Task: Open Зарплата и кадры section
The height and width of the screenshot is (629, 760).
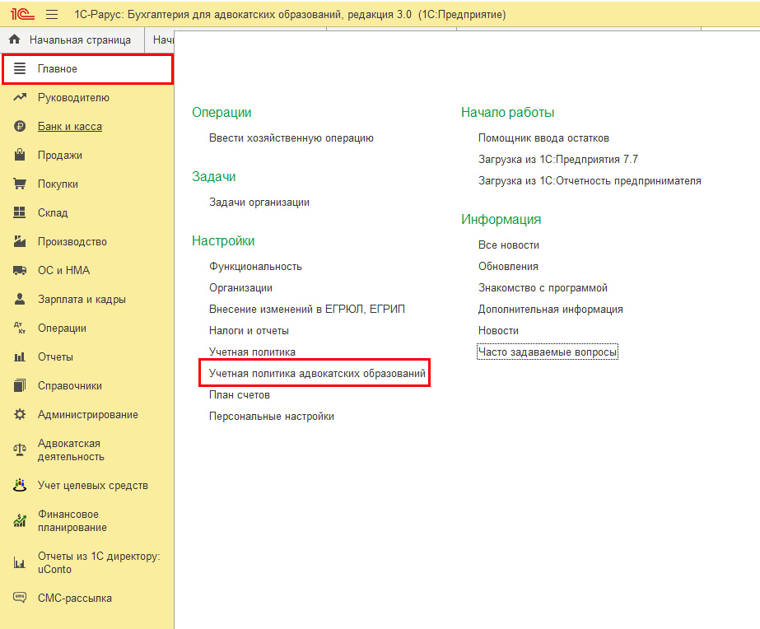Action: (x=82, y=300)
